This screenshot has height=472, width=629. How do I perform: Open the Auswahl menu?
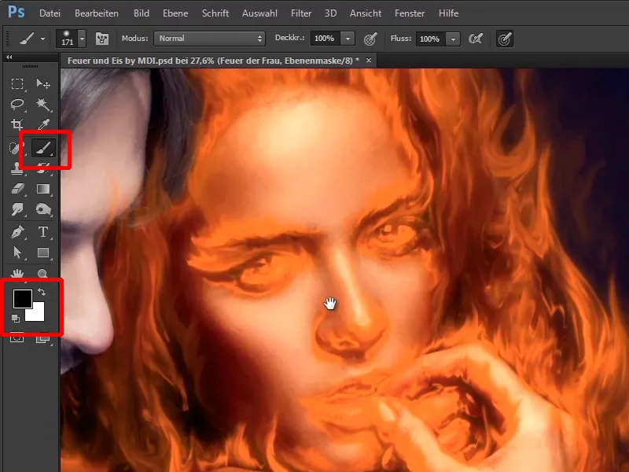tap(259, 13)
